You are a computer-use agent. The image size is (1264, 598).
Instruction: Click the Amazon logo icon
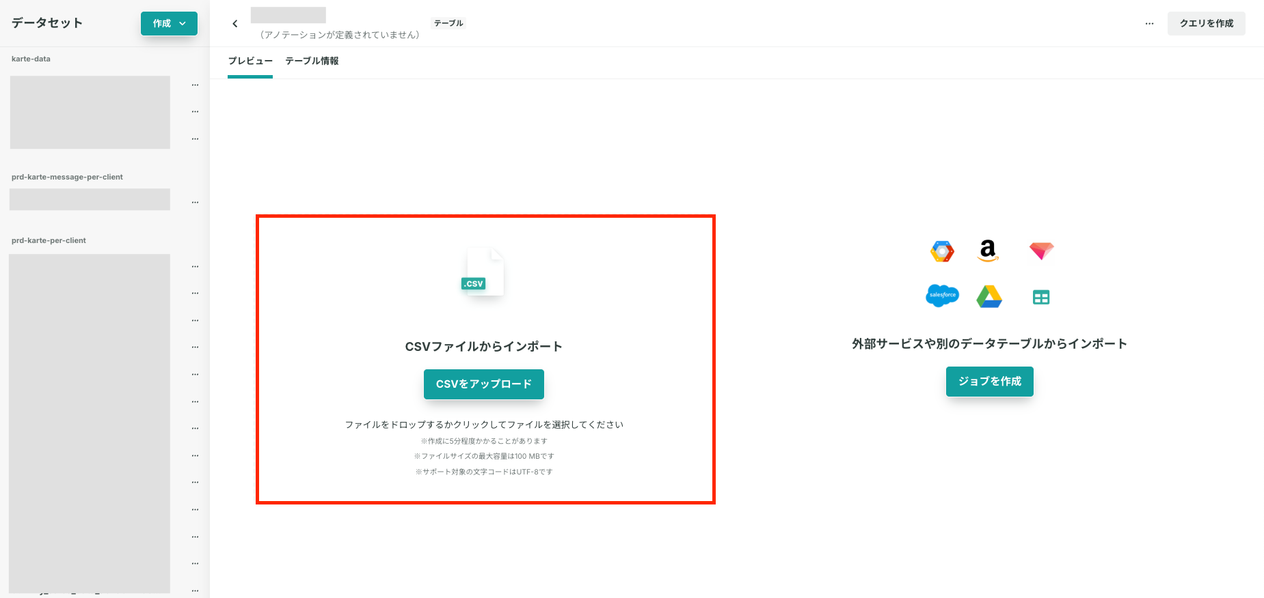[x=988, y=251]
